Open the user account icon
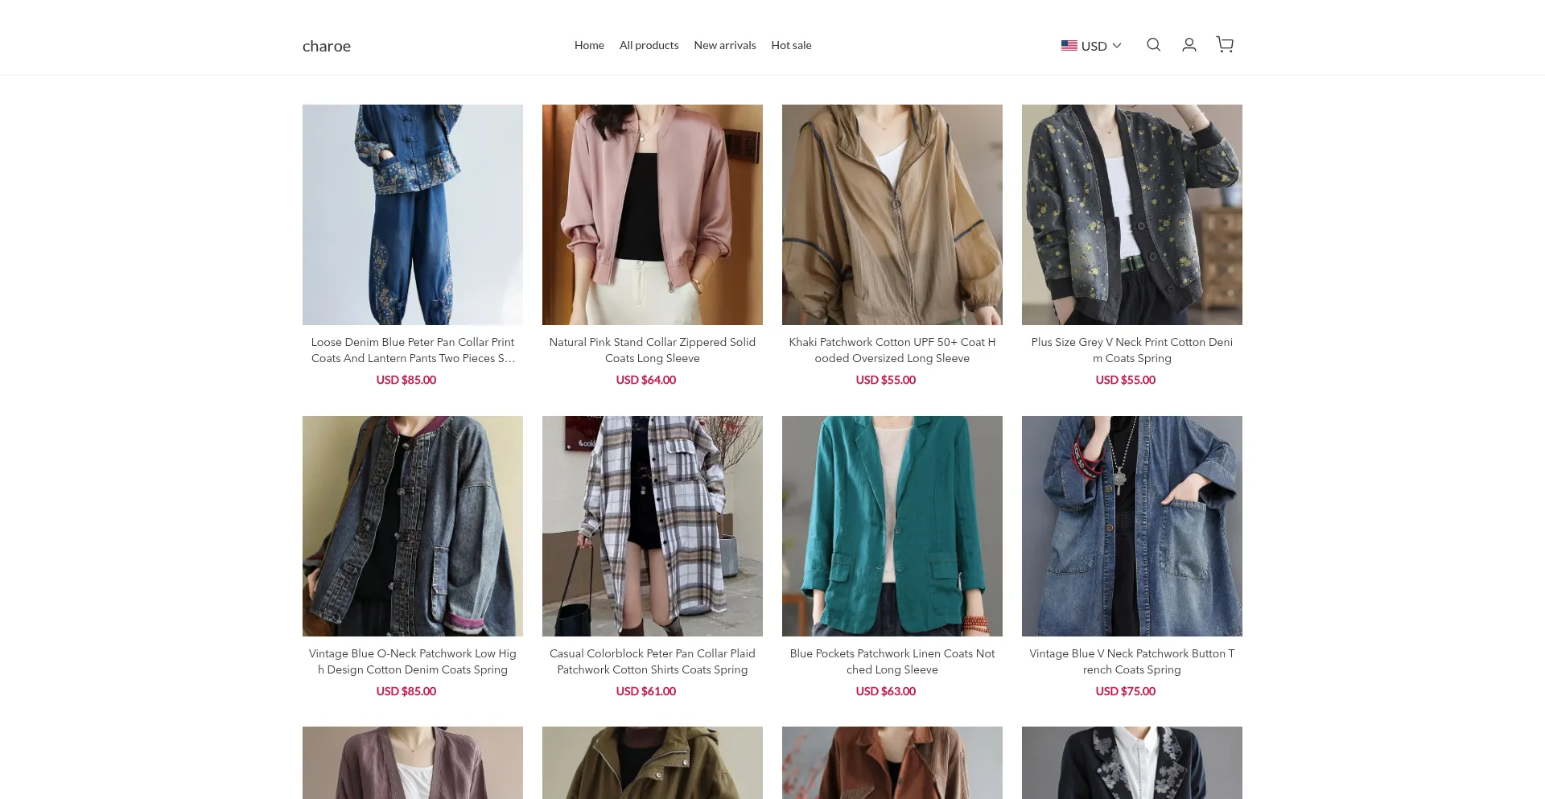The image size is (1545, 799). tap(1189, 45)
